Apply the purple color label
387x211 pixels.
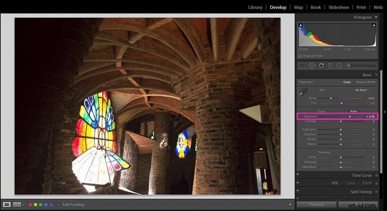(x=51, y=204)
